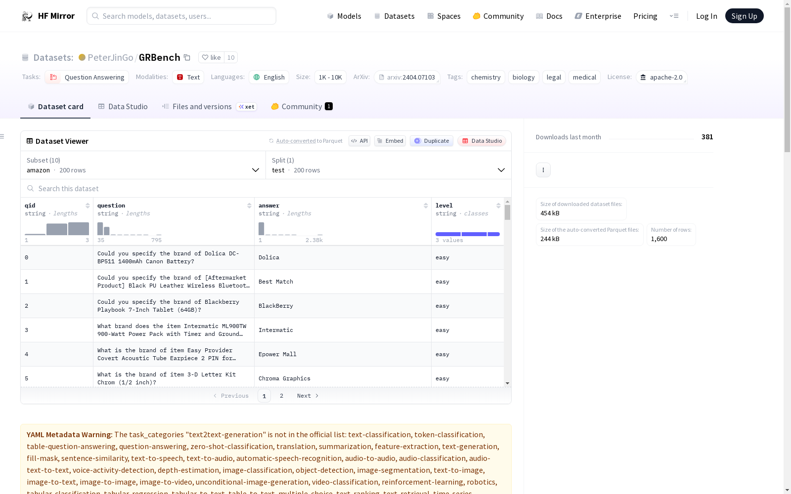This screenshot has width=791, height=494.
Task: Click the legal tag
Action: tap(554, 77)
